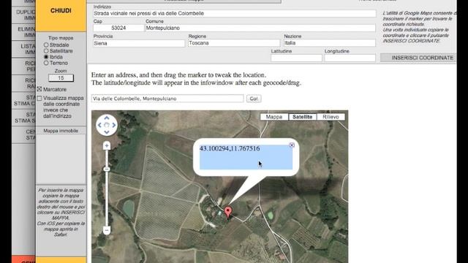Viewport: 468px width, 263px height.
Task: Select Terreno map type radio
Action: point(46,63)
